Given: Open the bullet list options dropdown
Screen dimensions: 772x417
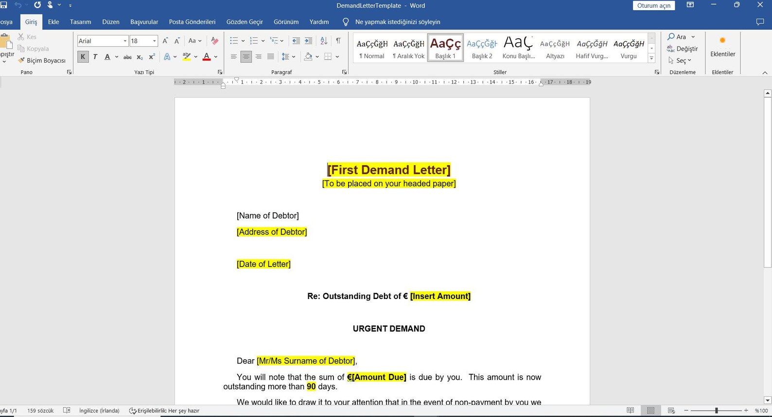Looking at the screenshot, I should pos(243,41).
